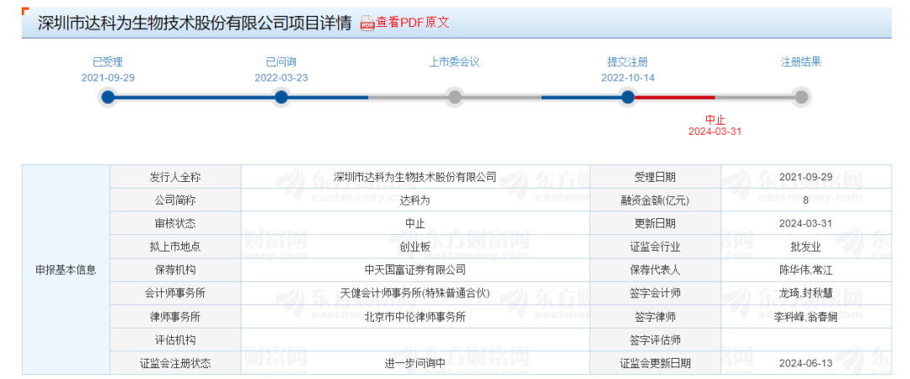
Task: Click the 签字评估师 label cell
Action: 656,340
